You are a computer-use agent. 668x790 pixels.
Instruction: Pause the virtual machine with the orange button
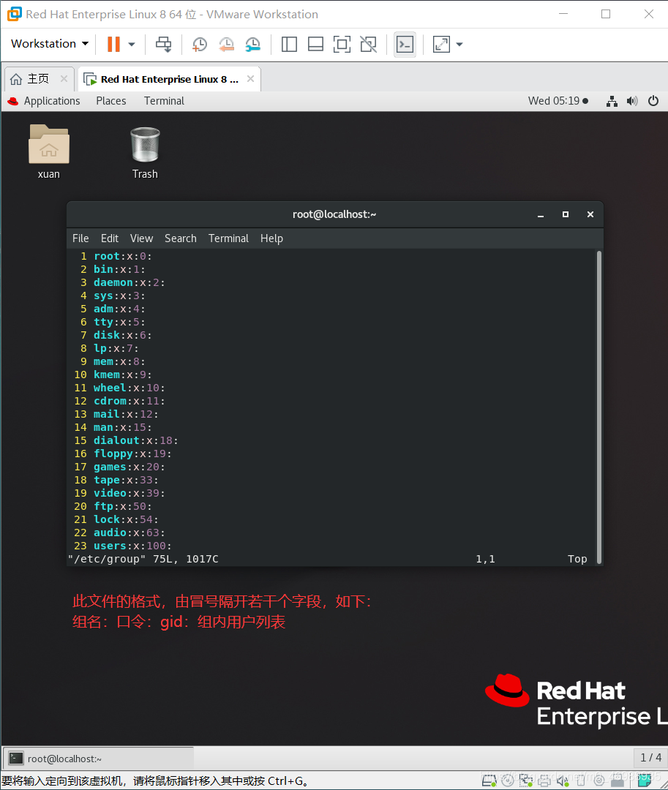(113, 44)
